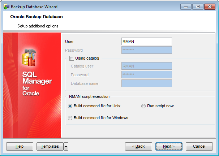Enable the Using catalog checkbox
This screenshot has width=219, height=156.
tap(72, 58)
